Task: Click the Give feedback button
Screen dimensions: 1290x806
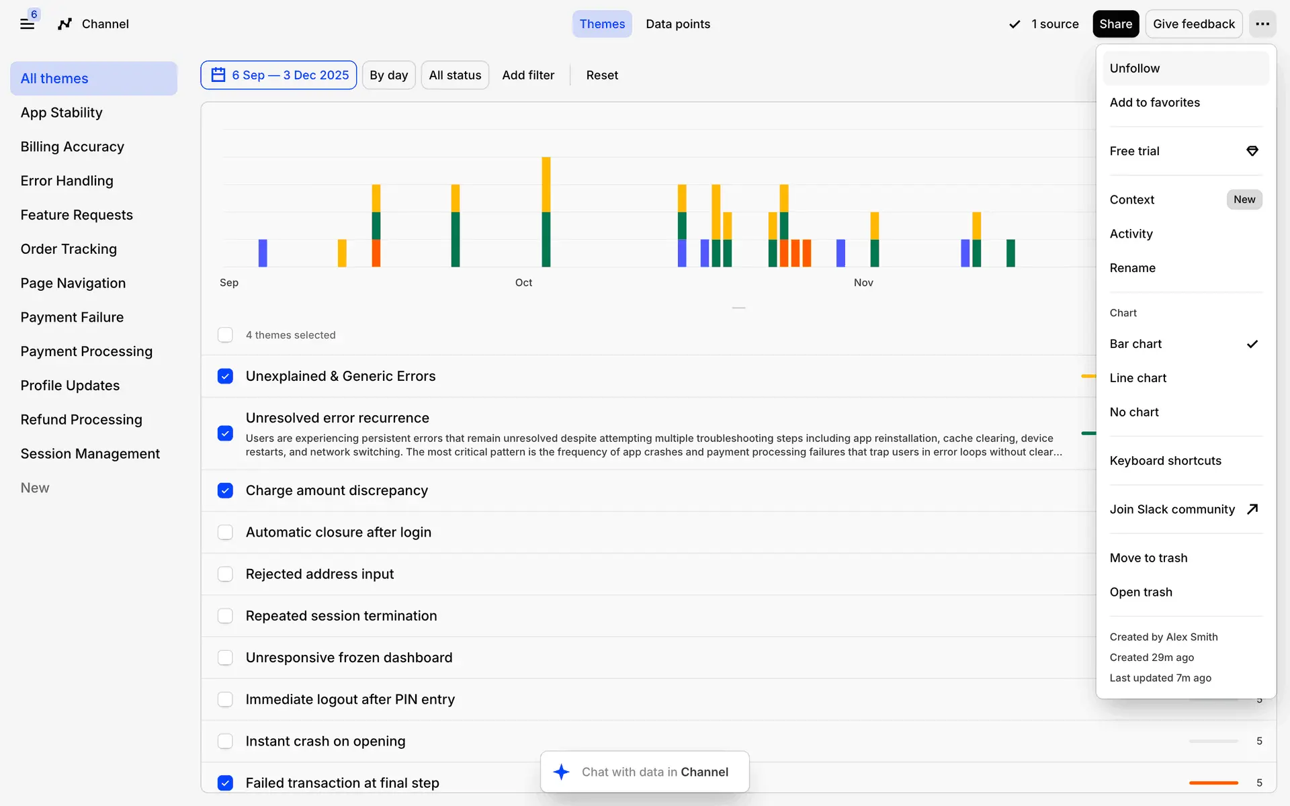Action: [1193, 24]
